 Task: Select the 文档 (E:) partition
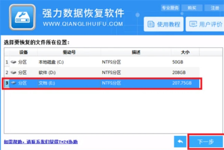pos(47,83)
